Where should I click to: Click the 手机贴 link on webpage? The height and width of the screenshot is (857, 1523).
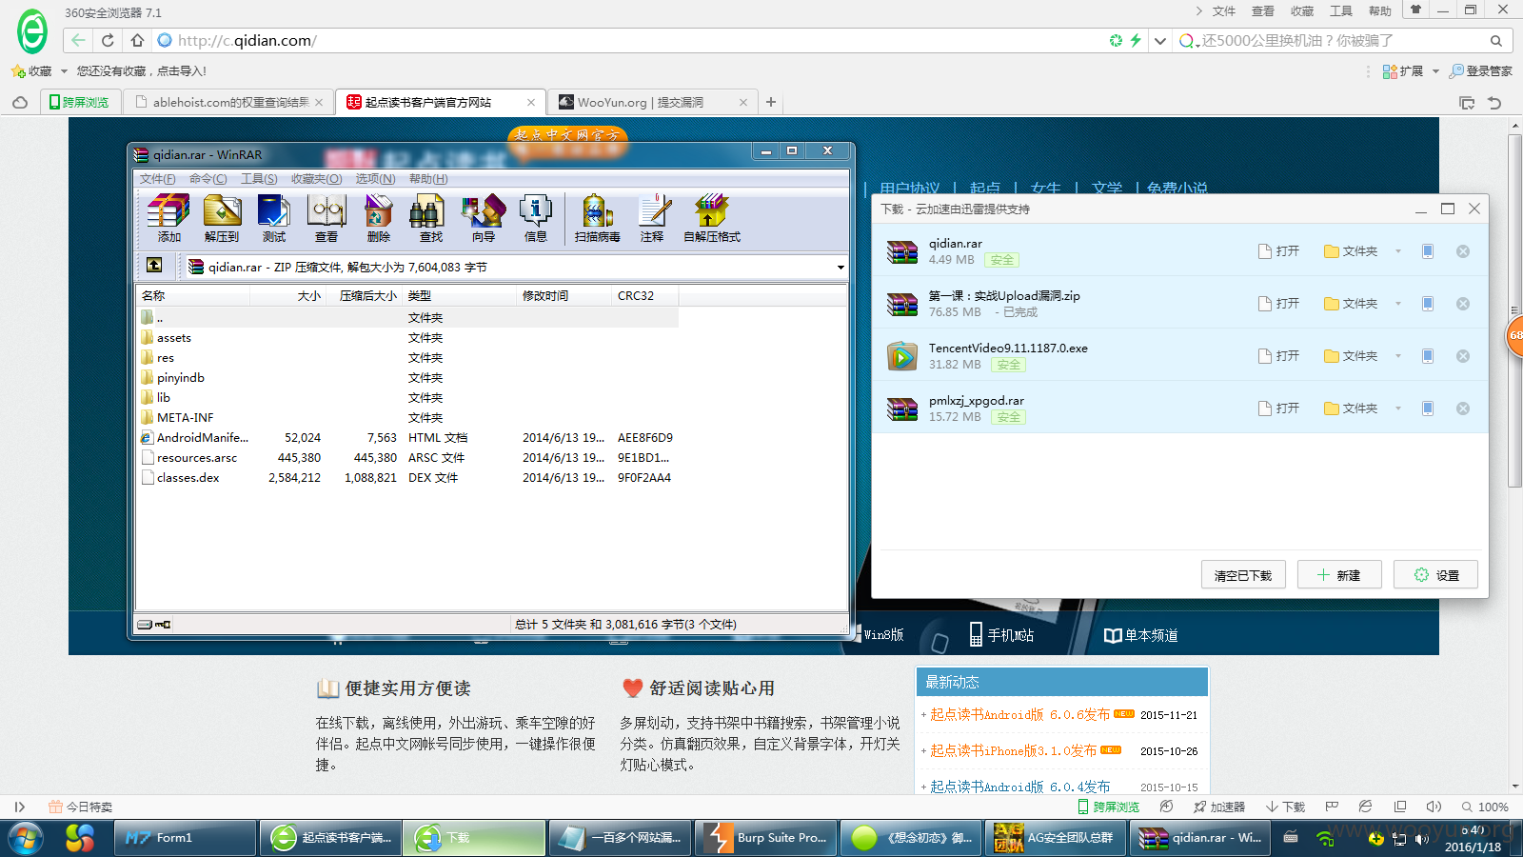tap(1001, 635)
